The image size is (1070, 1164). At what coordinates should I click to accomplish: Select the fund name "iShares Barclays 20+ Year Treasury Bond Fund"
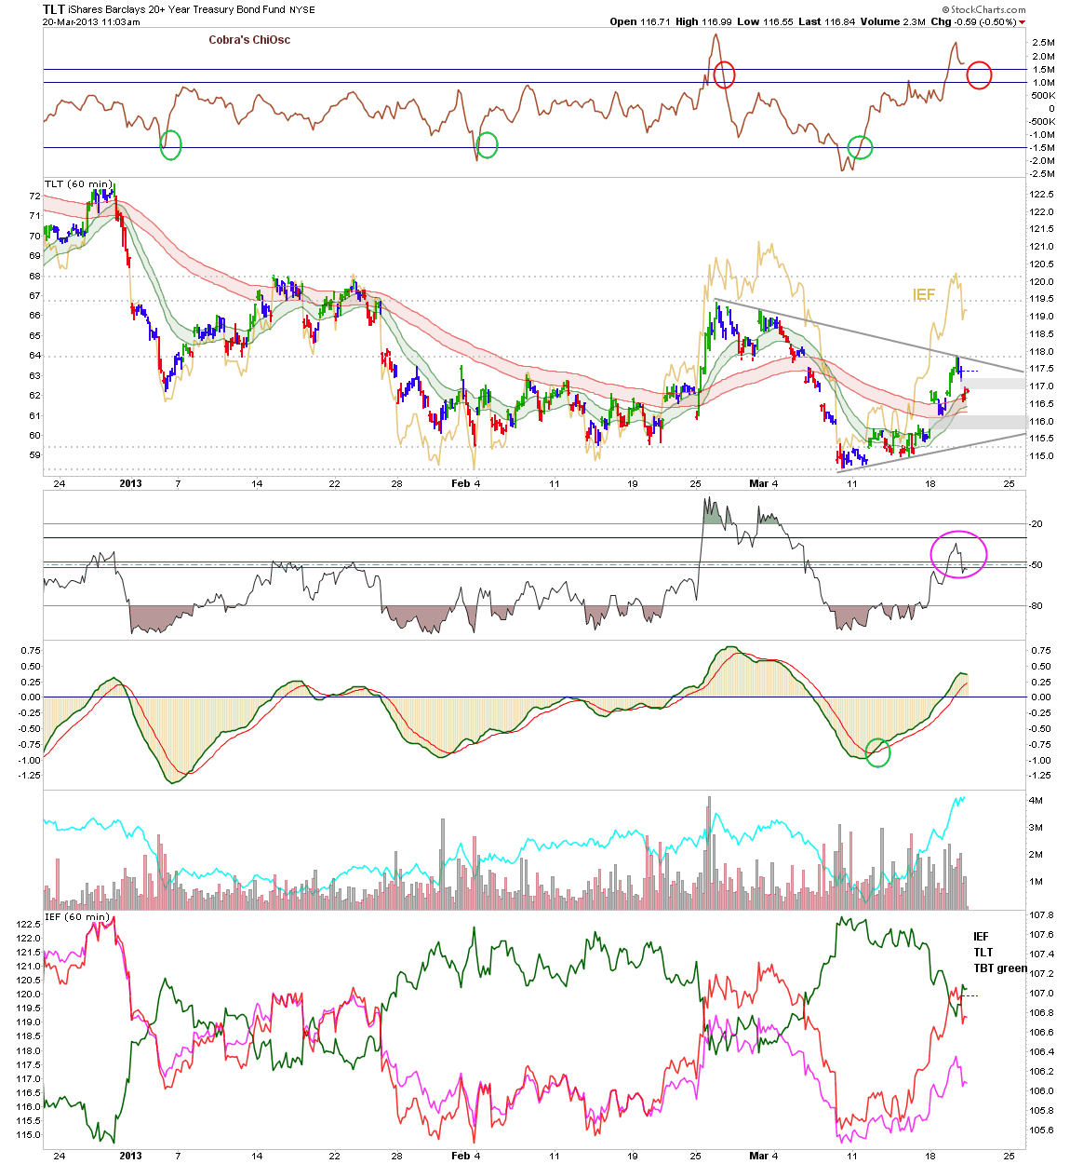[x=176, y=9]
